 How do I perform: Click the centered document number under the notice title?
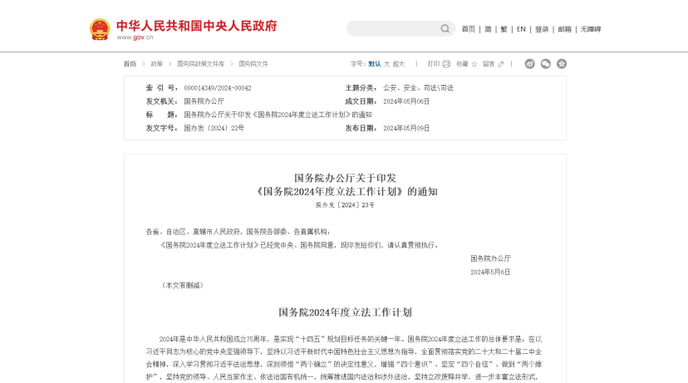pyautogui.click(x=345, y=205)
